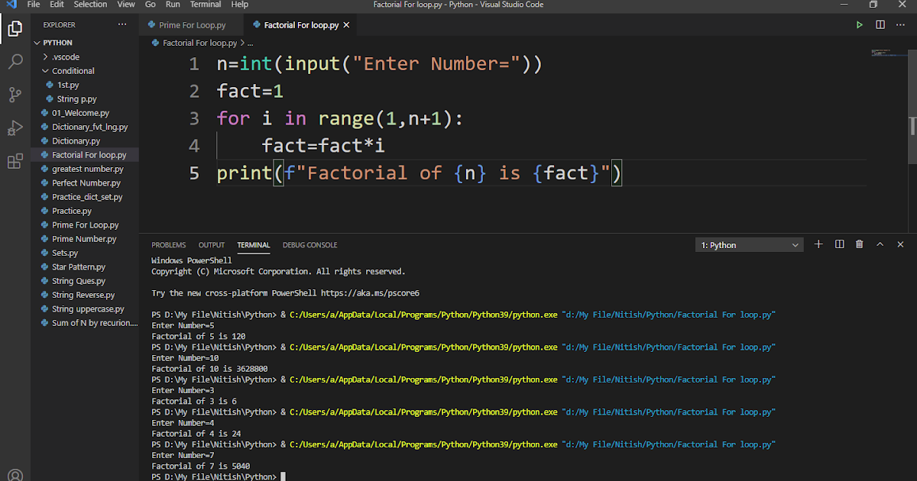This screenshot has width=917, height=481.
Task: Maximize the panel size chevron
Action: [880, 244]
